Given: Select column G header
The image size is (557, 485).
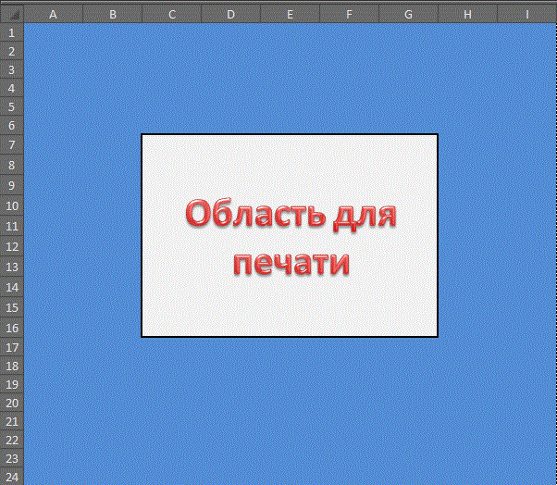Looking at the screenshot, I should coord(408,15).
